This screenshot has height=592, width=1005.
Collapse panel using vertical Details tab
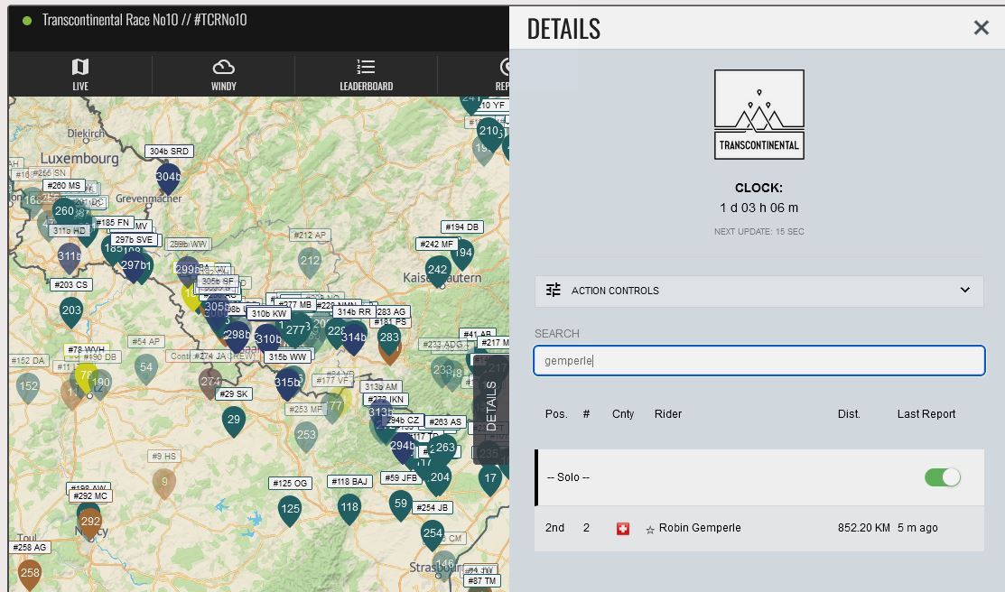[x=490, y=406]
